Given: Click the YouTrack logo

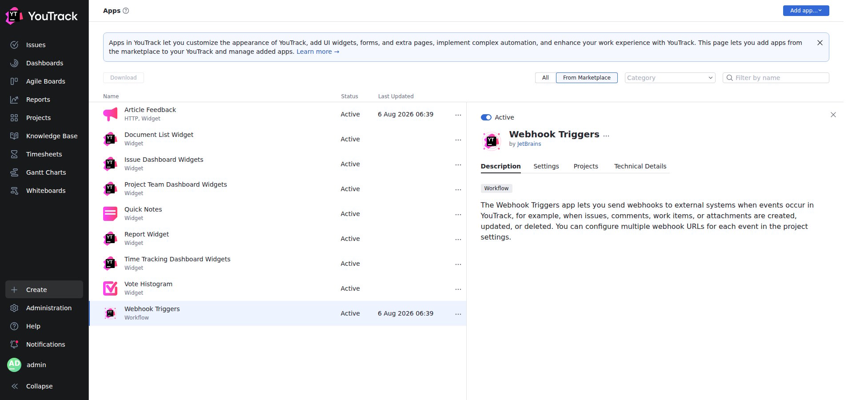Looking at the screenshot, I should (x=41, y=16).
